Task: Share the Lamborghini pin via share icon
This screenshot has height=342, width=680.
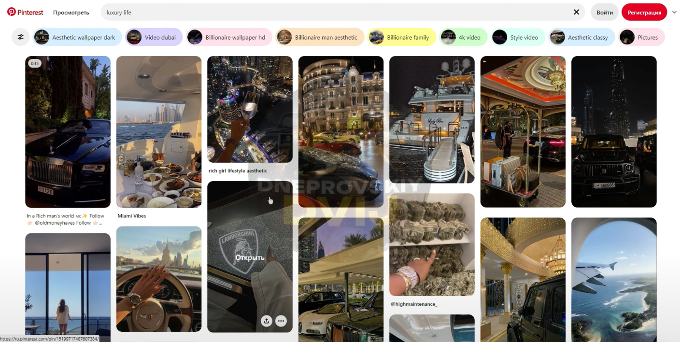Action: [x=267, y=321]
